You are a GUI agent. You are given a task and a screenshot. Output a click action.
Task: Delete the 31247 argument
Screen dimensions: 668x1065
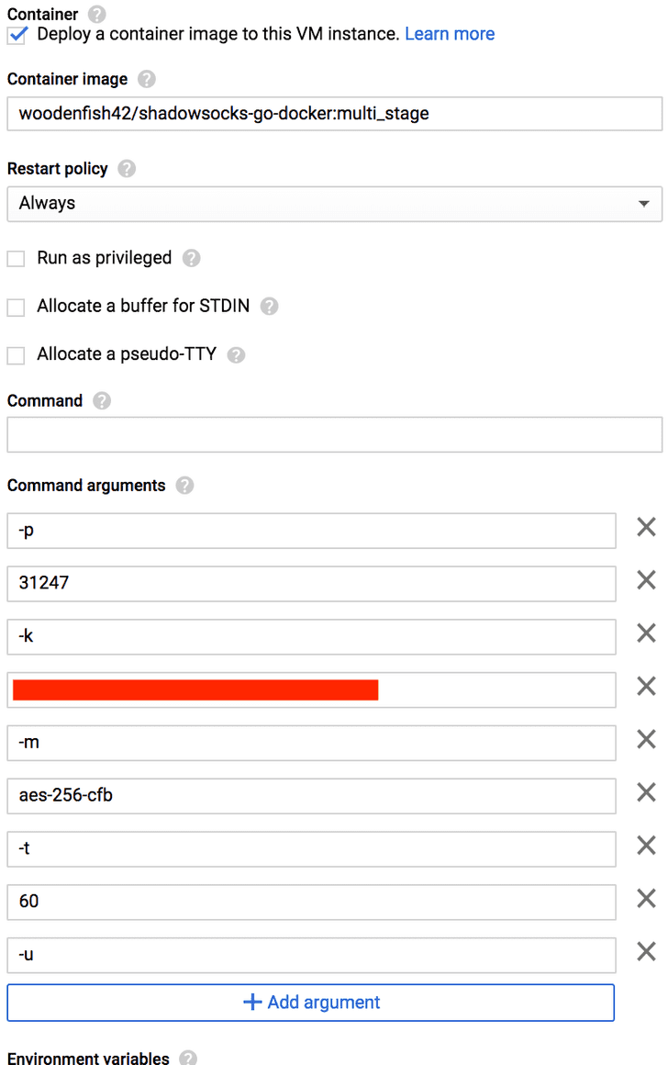(x=646, y=580)
